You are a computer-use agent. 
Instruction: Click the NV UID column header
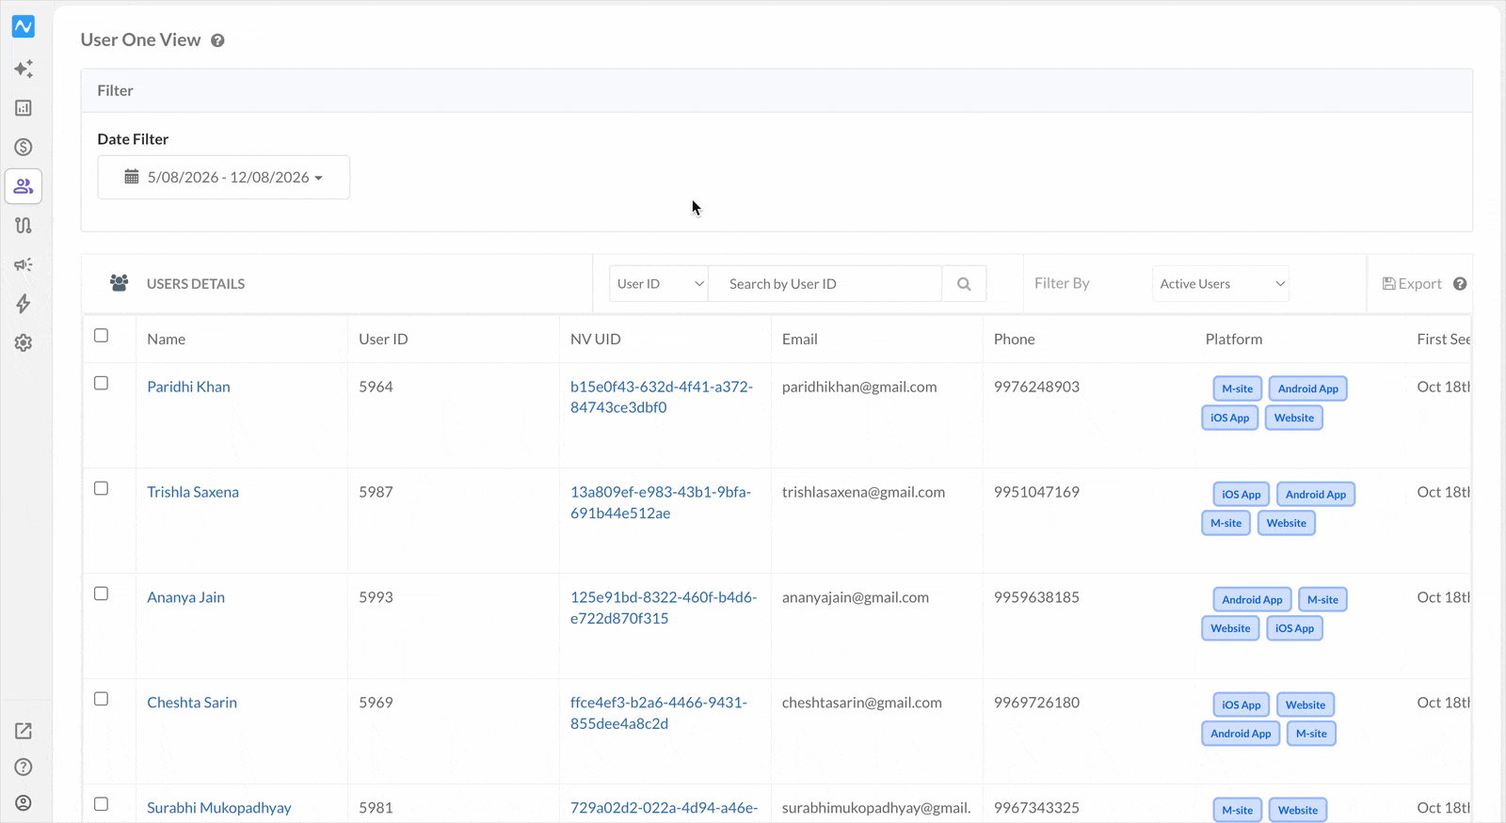[596, 340]
